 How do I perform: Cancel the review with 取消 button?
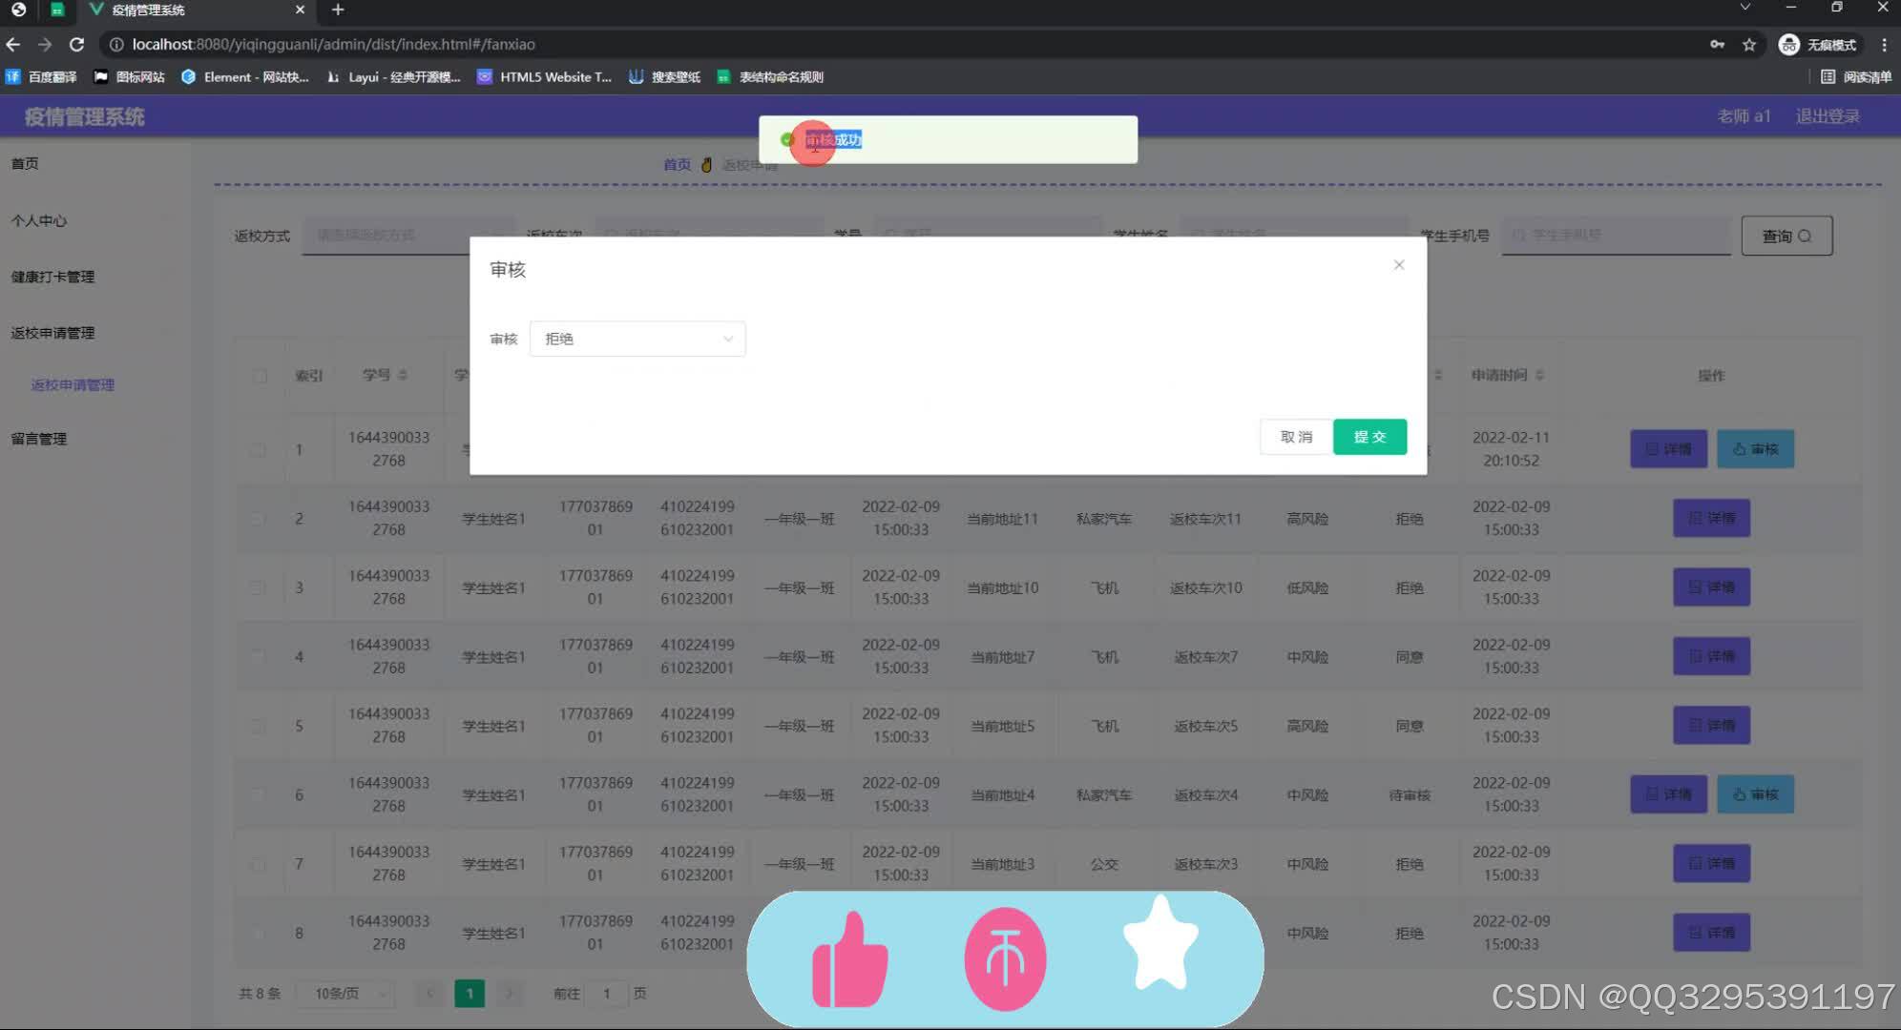[1296, 437]
